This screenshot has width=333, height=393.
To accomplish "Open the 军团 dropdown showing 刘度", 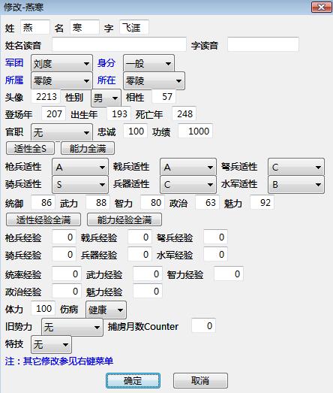I will pyautogui.click(x=61, y=64).
